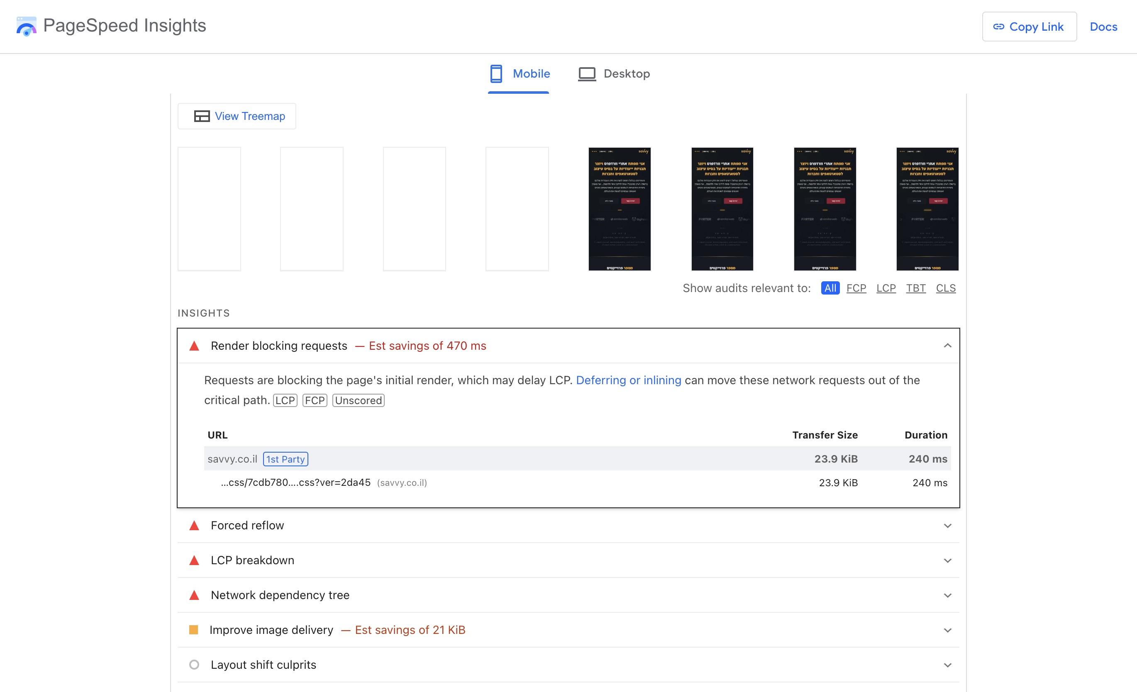
Task: Click the Render blocking requests red triangle
Action: [194, 346]
